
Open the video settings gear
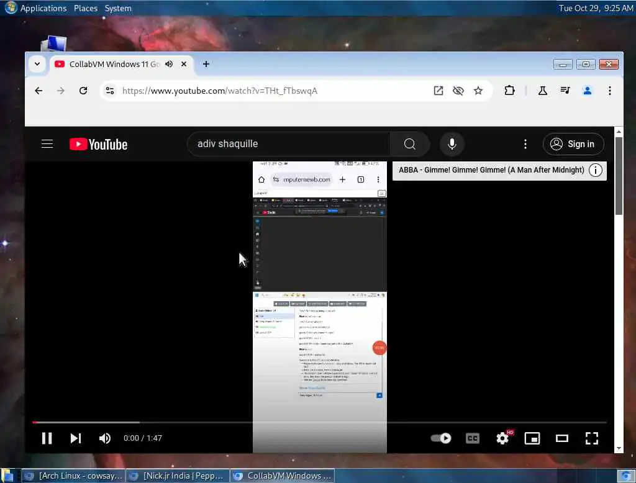(x=502, y=438)
